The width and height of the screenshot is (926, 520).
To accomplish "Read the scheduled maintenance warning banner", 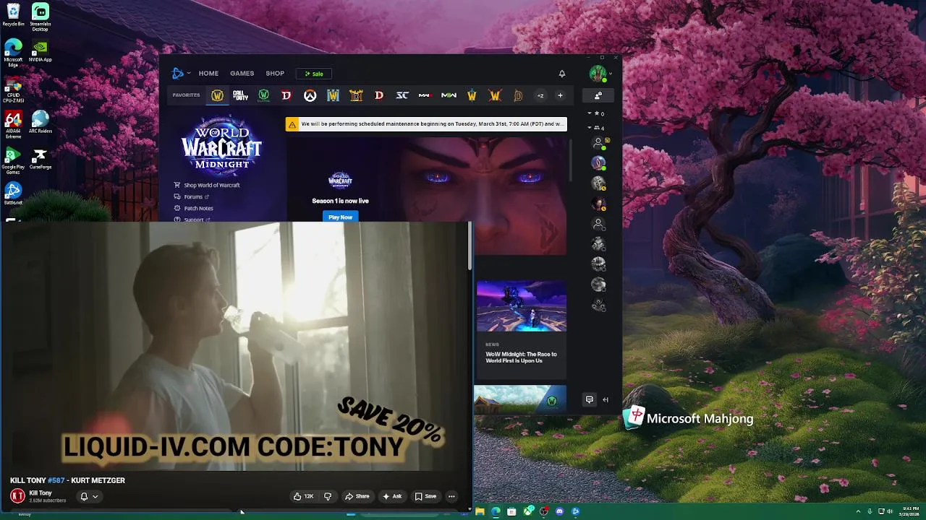I will tap(426, 124).
